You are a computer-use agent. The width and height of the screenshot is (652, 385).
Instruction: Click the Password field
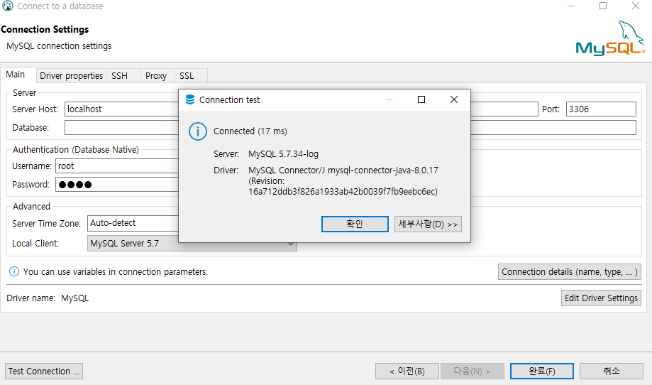click(x=117, y=185)
